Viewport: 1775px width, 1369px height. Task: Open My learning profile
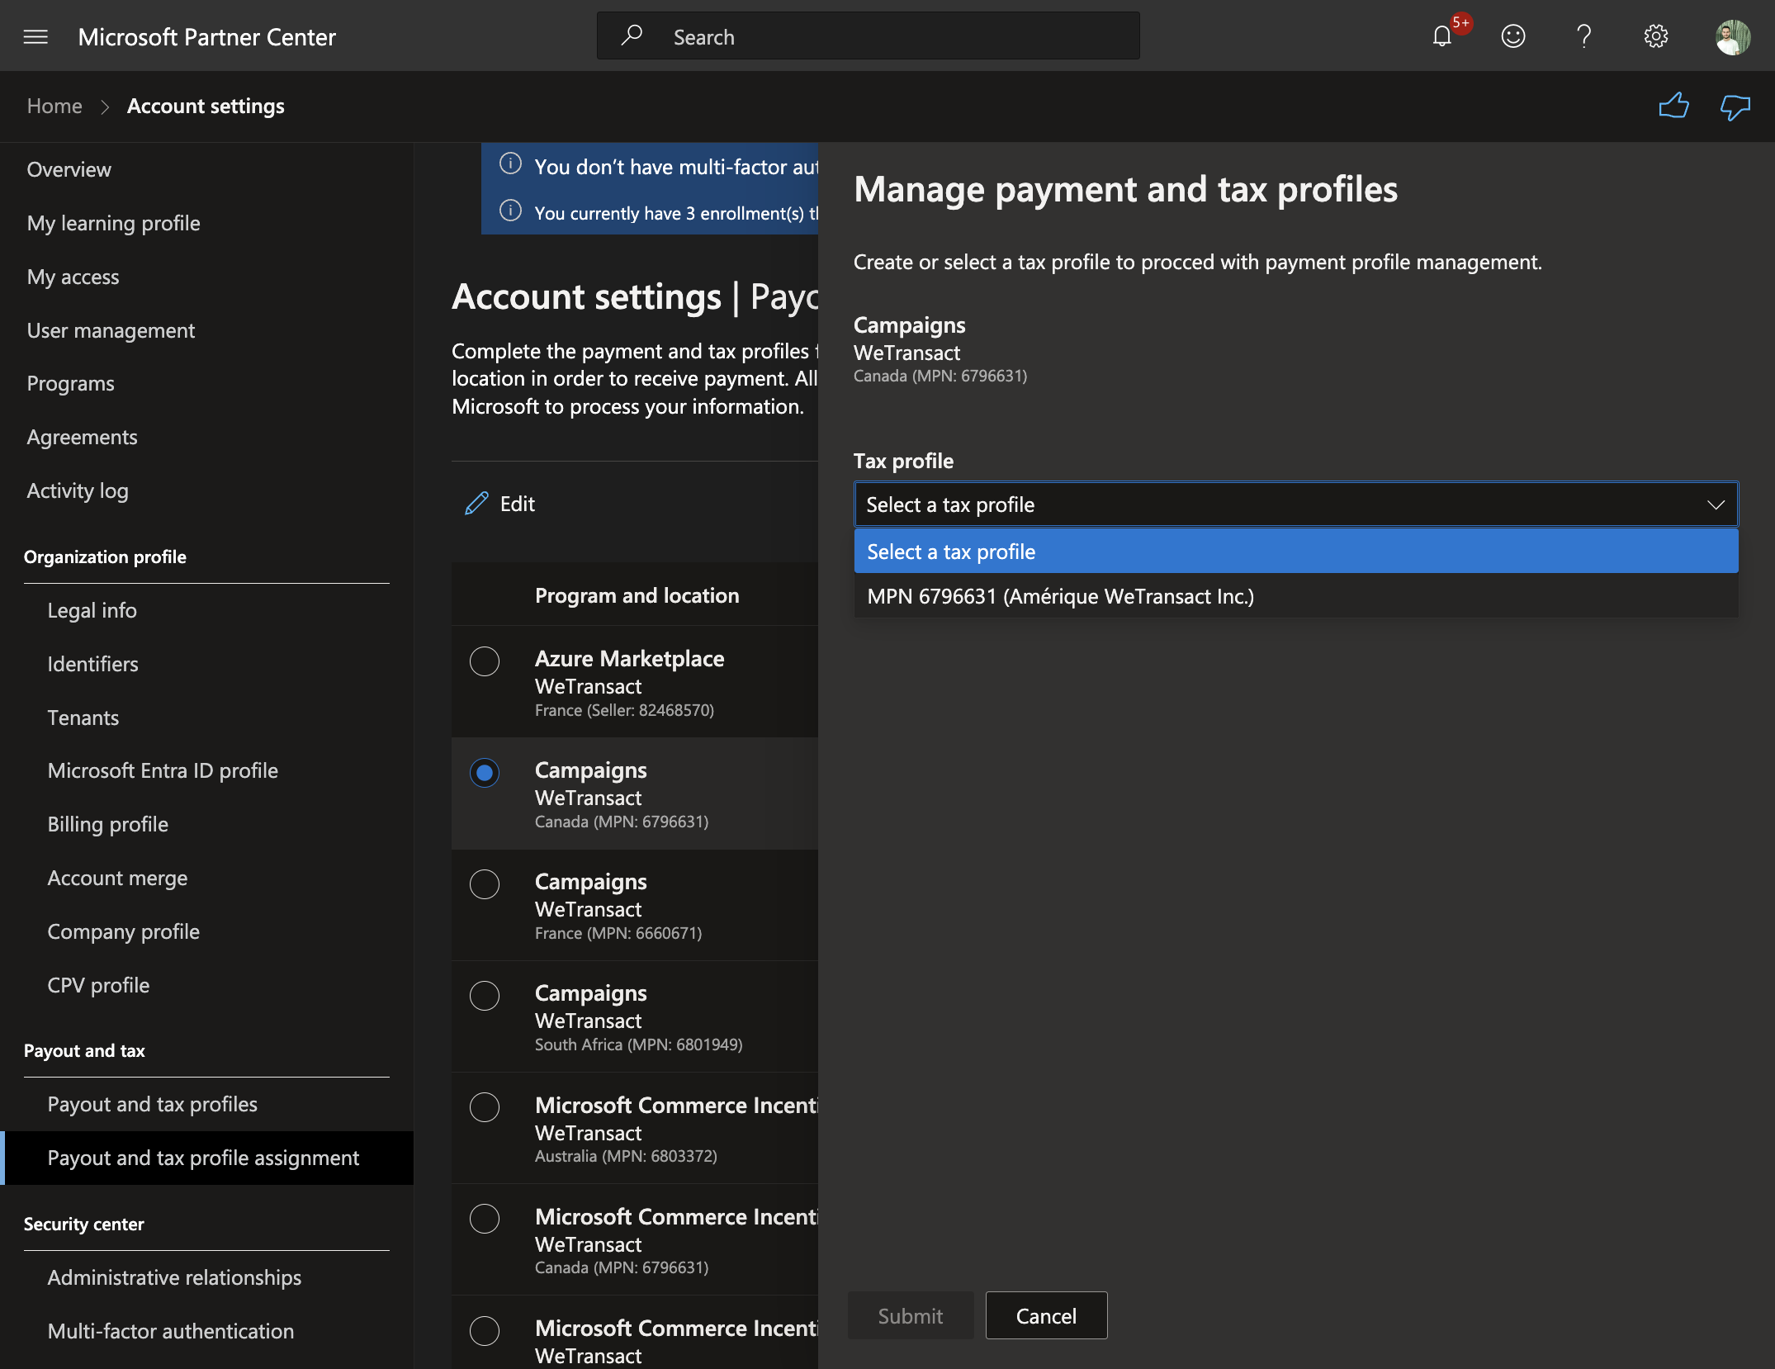pos(113,223)
